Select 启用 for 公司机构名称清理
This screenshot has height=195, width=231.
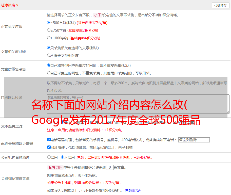point(49,157)
